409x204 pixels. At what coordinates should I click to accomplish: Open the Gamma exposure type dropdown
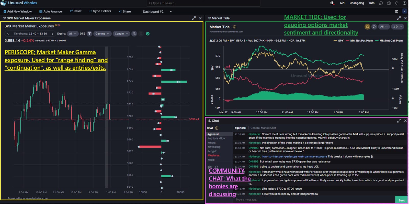(102, 34)
